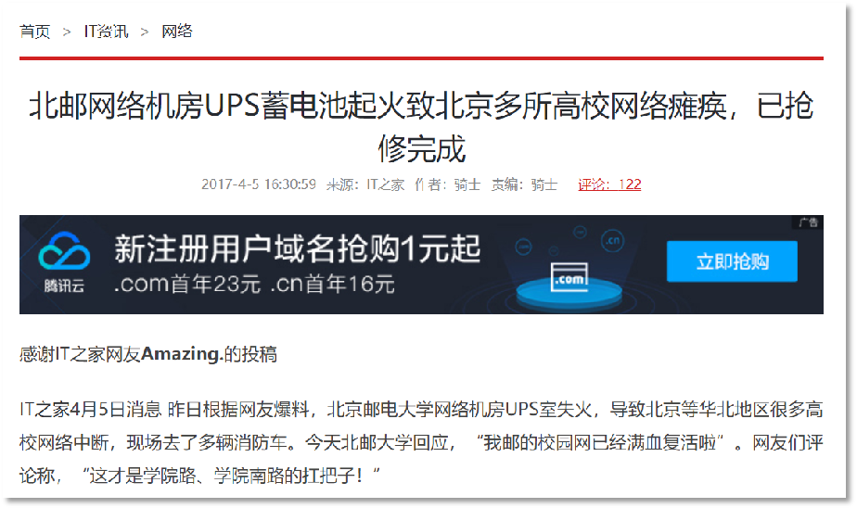Click the article headline about 北邮网络机房UPS
This screenshot has height=508, width=857.
coord(421,127)
